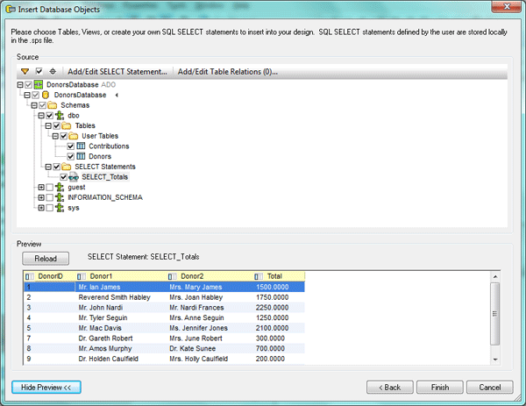Collapse the dbo schema node
The width and height of the screenshot is (526, 406).
[41, 116]
